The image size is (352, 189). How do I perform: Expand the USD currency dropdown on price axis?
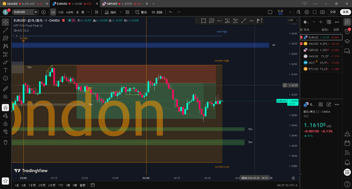coord(293,20)
